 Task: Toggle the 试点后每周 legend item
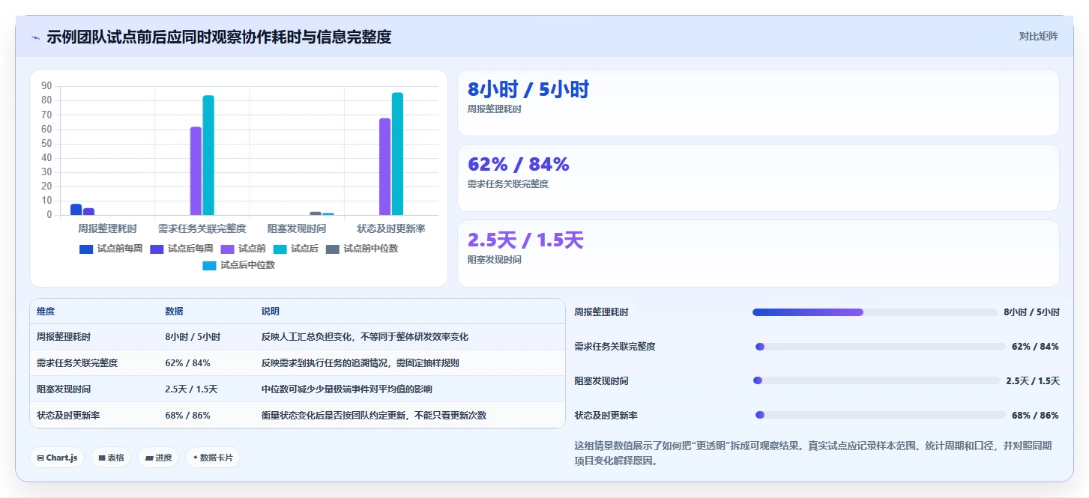click(x=181, y=249)
